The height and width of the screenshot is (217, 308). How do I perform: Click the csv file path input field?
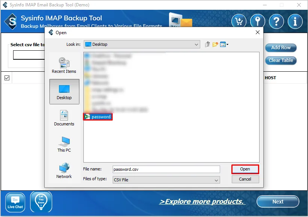[x=29, y=55]
